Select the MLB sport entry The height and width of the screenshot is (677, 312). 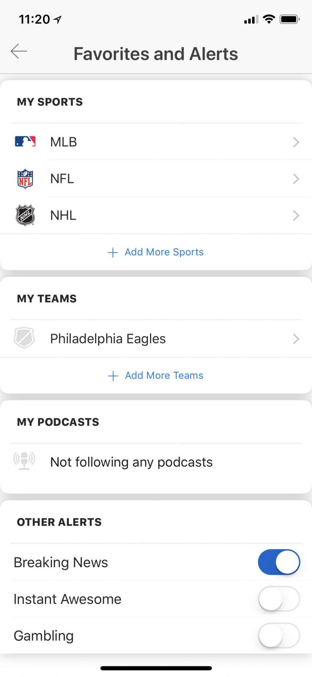(64, 142)
